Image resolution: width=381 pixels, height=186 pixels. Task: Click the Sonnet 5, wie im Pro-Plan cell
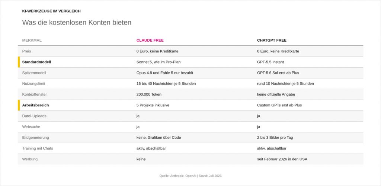[159, 62]
